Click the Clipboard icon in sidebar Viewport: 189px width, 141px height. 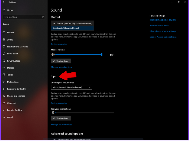4,103
